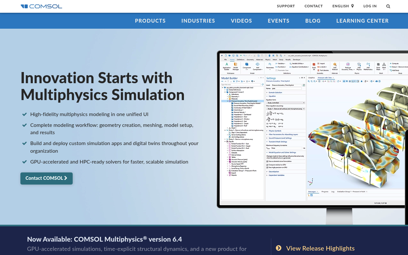Select 'Surface Absorption' node in app model tree
The image size is (408, 255).
click(x=236, y=150)
